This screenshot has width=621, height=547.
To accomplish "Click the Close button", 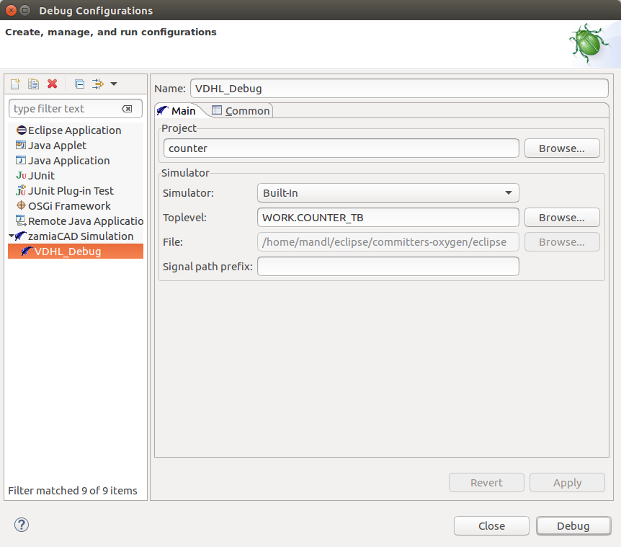I will pos(491,526).
